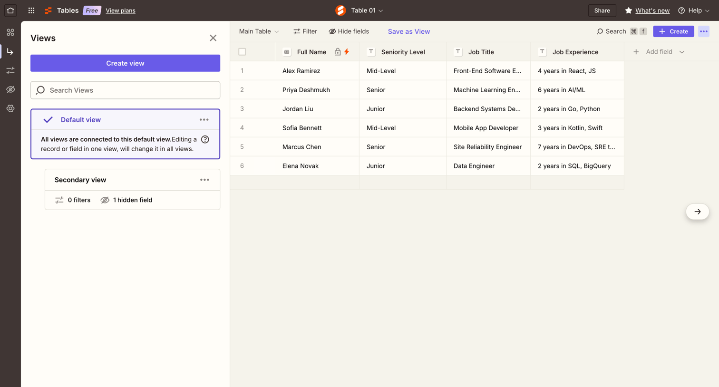Image resolution: width=719 pixels, height=387 pixels.
Task: Click the blue Create button
Action: (x=673, y=31)
